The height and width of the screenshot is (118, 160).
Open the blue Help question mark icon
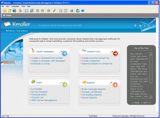tap(83, 11)
